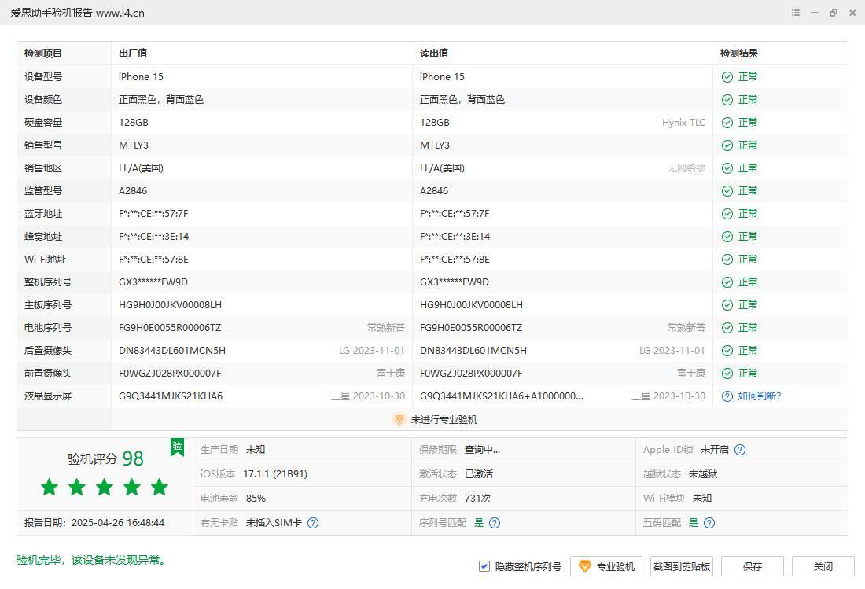Click the shield icon beside 未进行专业验机
Image resolution: width=865 pixels, height=589 pixels.
[399, 420]
